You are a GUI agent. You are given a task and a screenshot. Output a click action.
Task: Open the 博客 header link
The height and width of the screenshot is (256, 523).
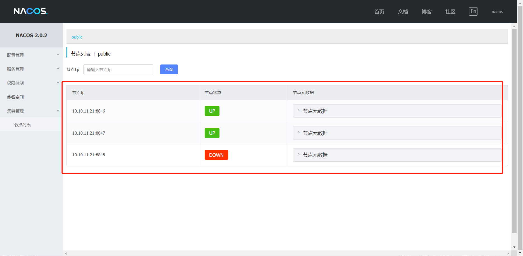427,11
